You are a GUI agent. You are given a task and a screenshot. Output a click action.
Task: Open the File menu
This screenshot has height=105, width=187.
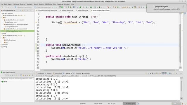[x=2, y=4]
